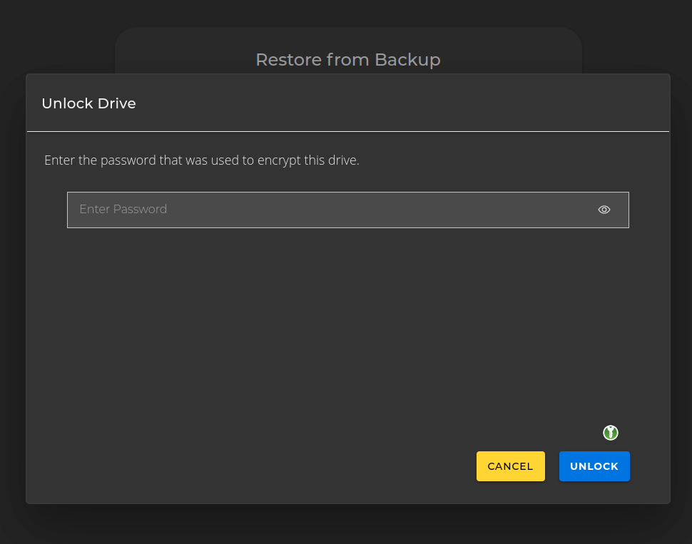Show password using the eye icon
The width and height of the screenshot is (692, 544).
coord(604,210)
